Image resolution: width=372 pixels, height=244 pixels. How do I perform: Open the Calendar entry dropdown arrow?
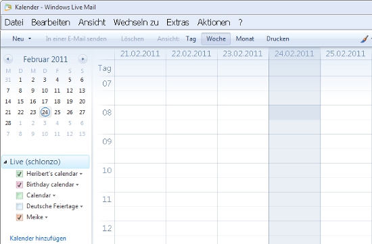coord(54,195)
